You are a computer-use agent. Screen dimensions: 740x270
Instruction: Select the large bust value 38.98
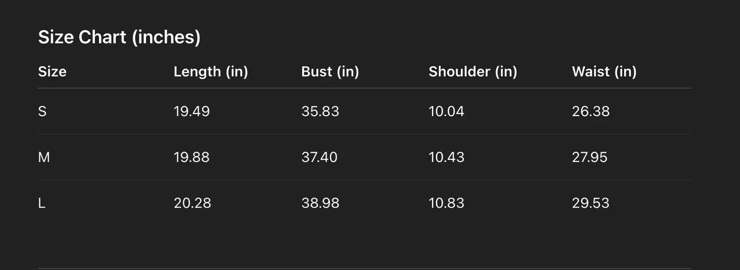(320, 203)
